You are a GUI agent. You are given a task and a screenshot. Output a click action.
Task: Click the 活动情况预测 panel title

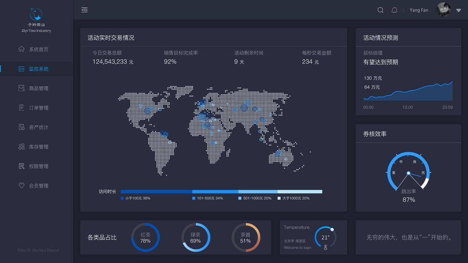(x=381, y=38)
